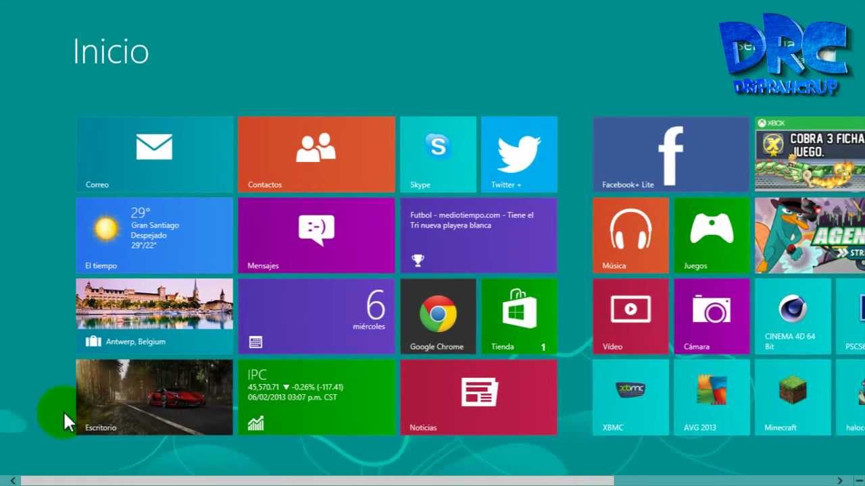865x486 pixels.
Task: Launch XBMC tile
Action: [631, 398]
